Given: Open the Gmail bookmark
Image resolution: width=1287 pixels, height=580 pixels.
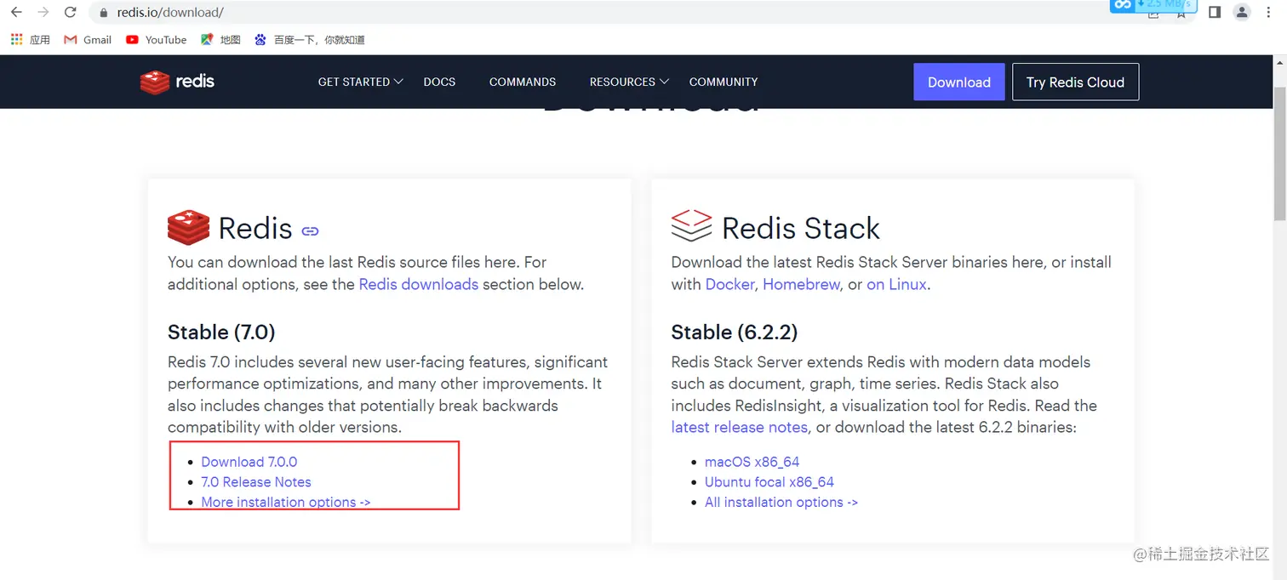Looking at the screenshot, I should [88, 40].
